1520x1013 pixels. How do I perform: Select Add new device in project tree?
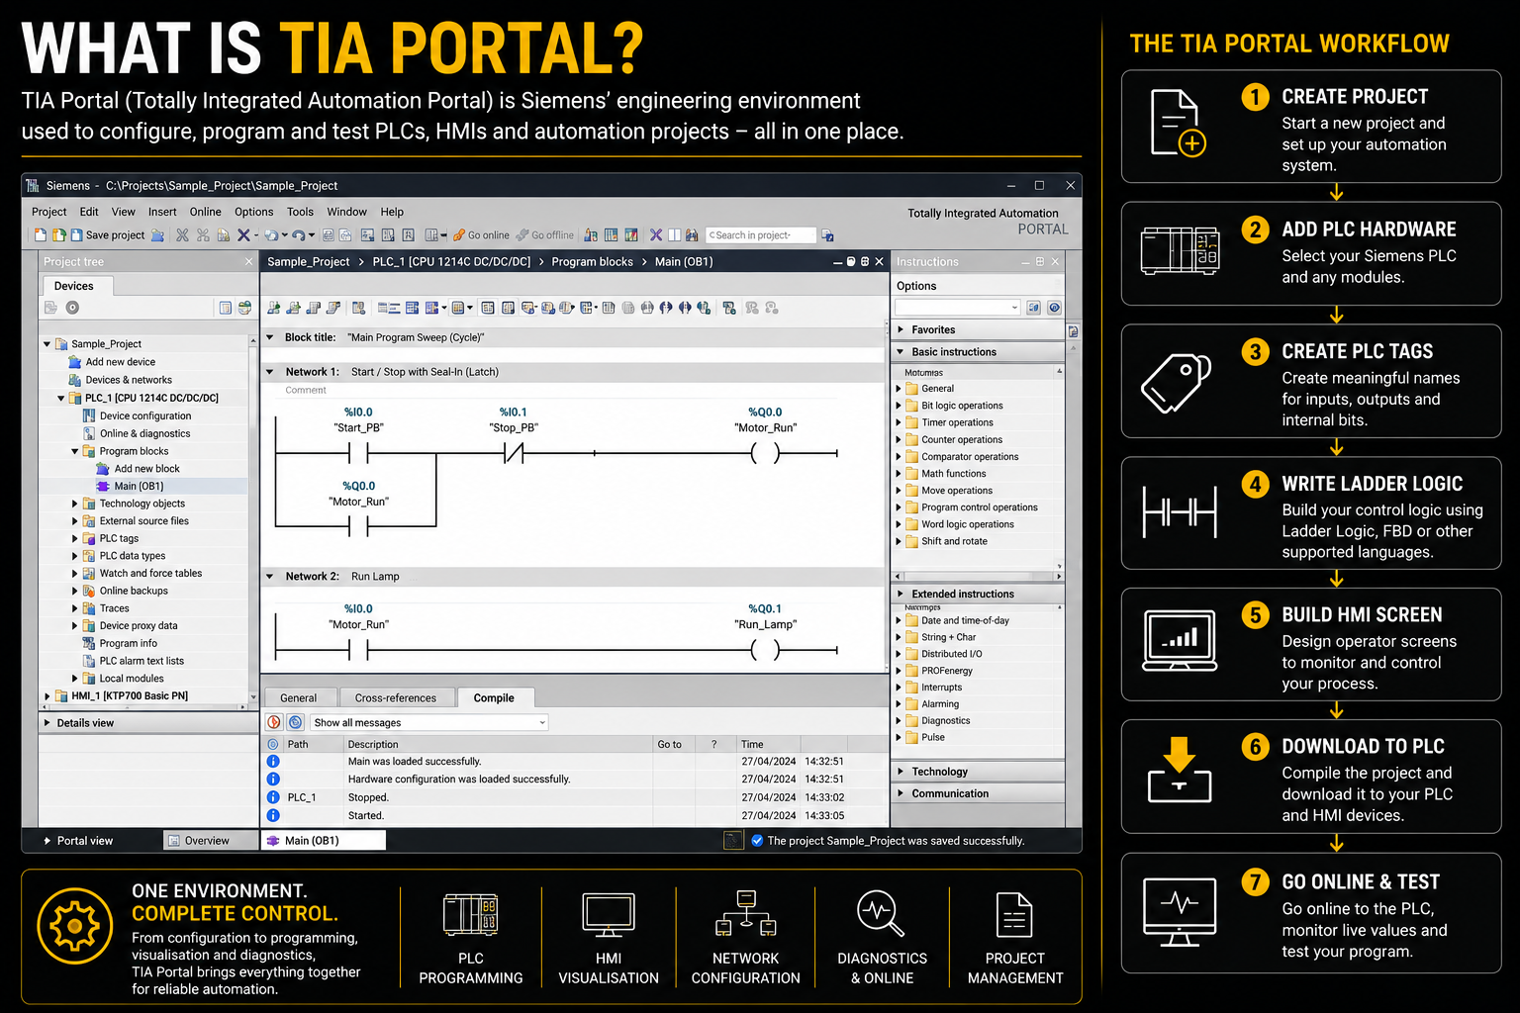tap(112, 362)
